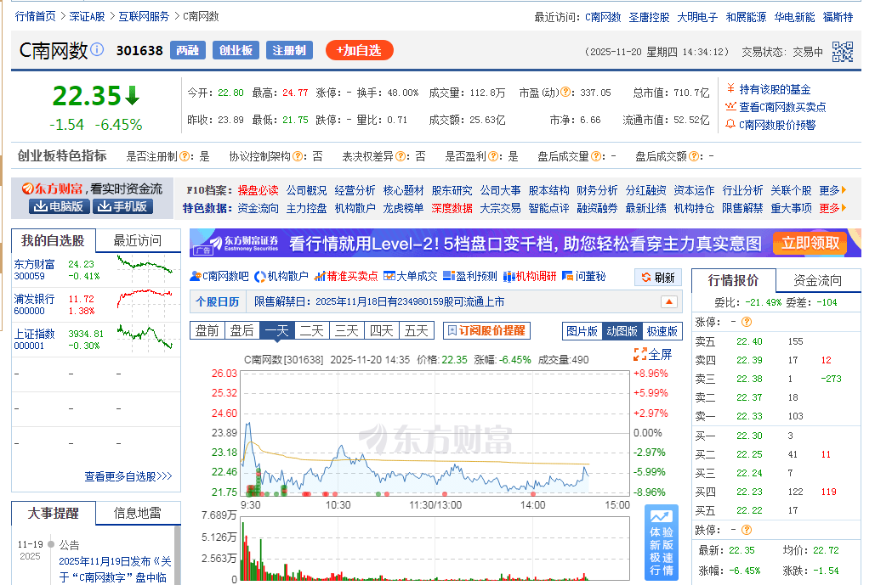
Task: Select 三天 chart period
Action: coord(347,331)
